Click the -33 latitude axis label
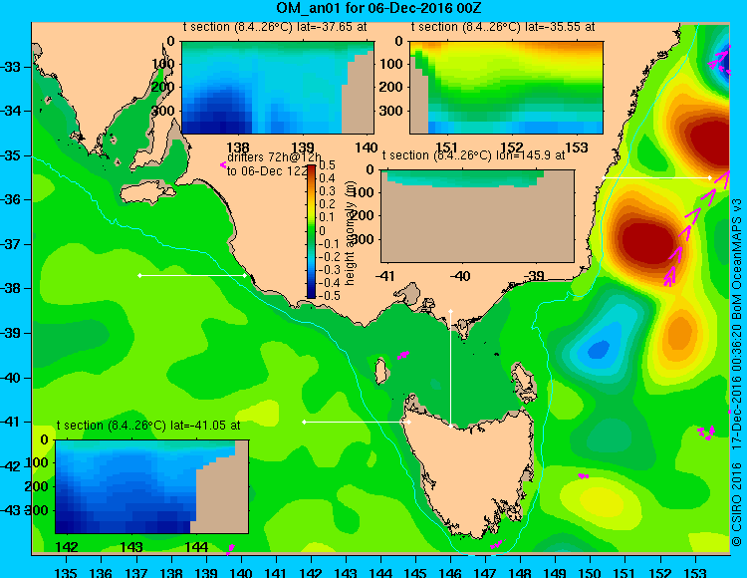The width and height of the screenshot is (747, 578). coord(11,67)
